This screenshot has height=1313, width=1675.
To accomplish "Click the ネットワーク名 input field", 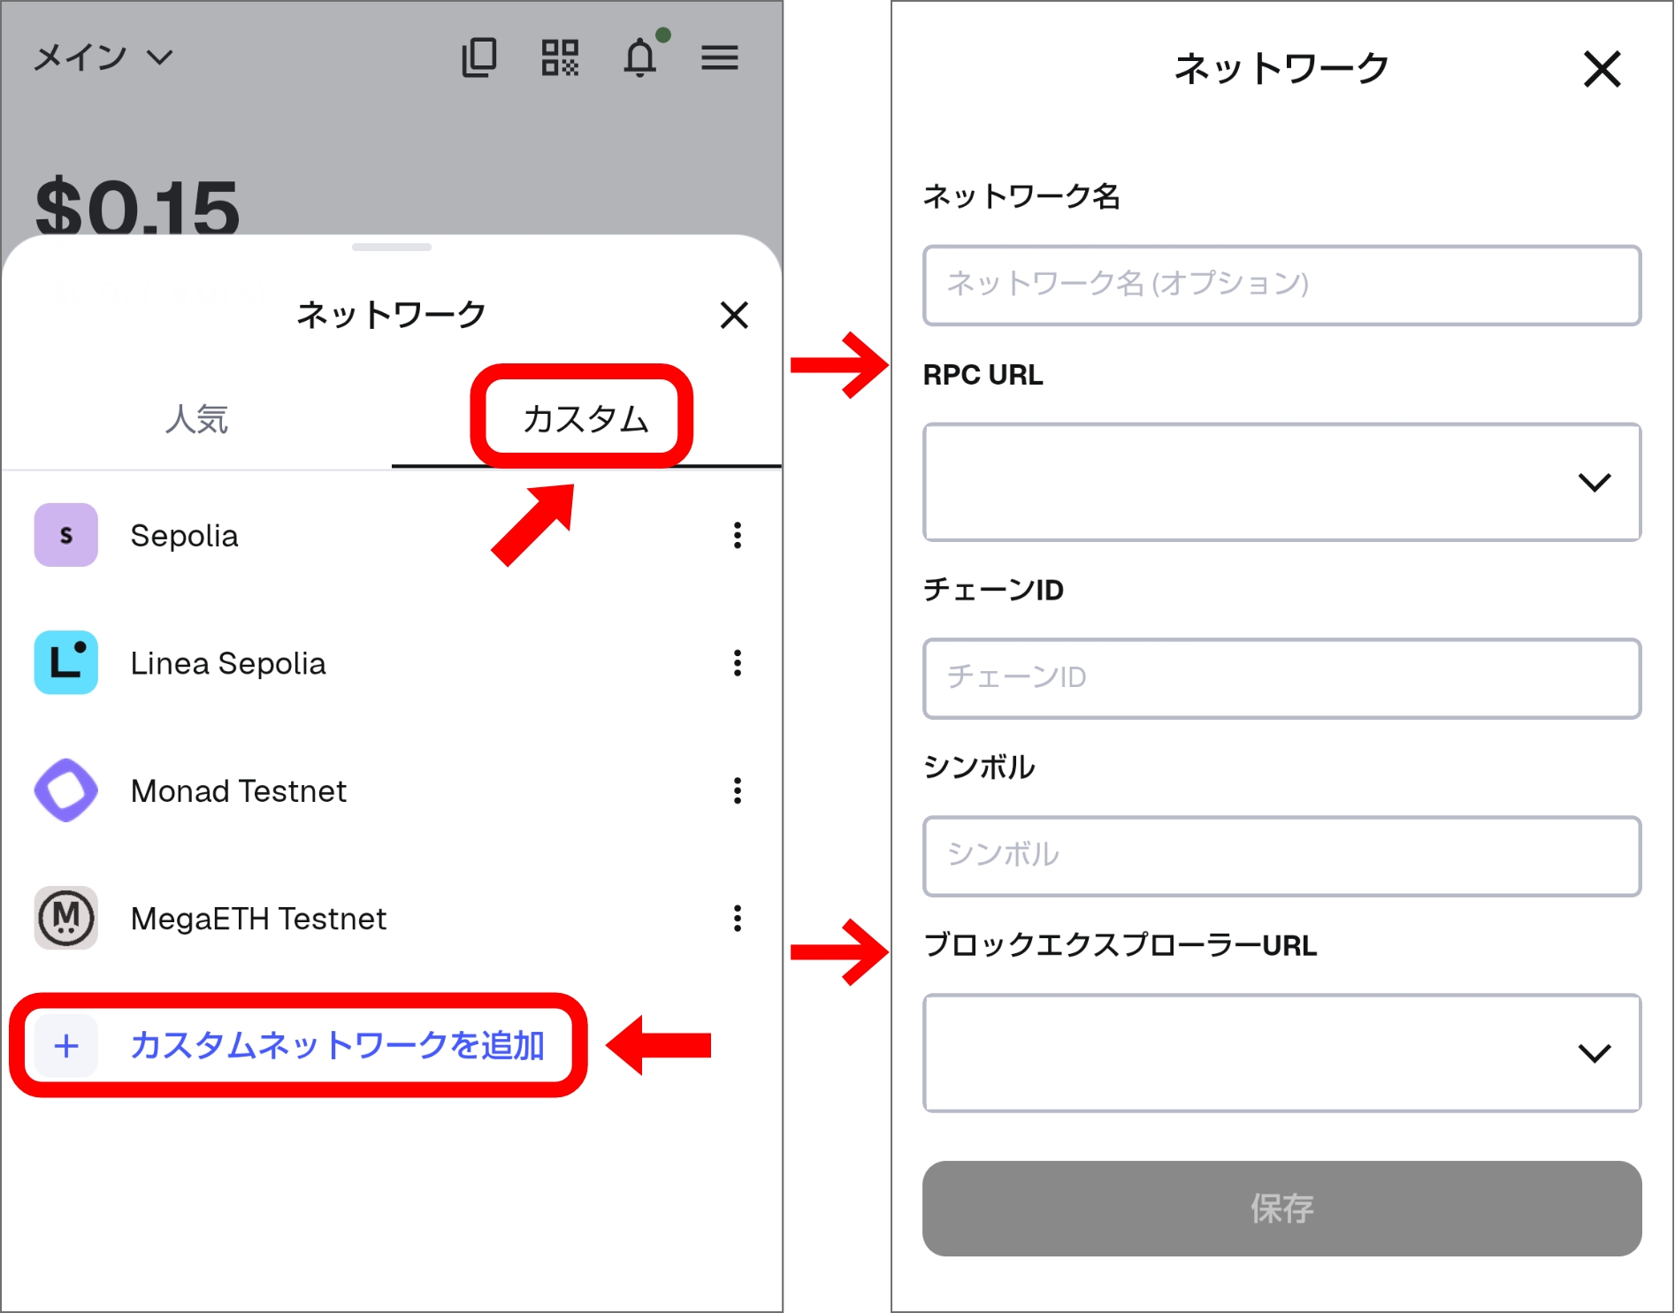I will coord(1281,285).
